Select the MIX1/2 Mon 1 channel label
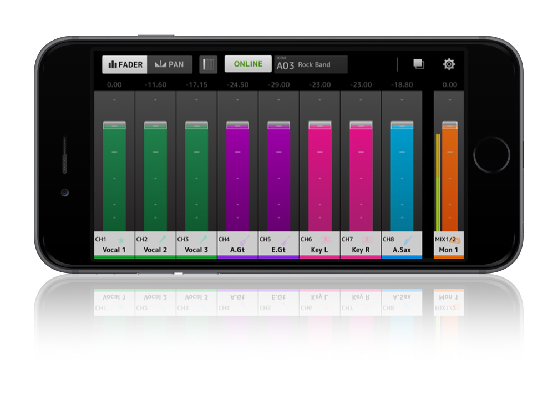 click(448, 245)
